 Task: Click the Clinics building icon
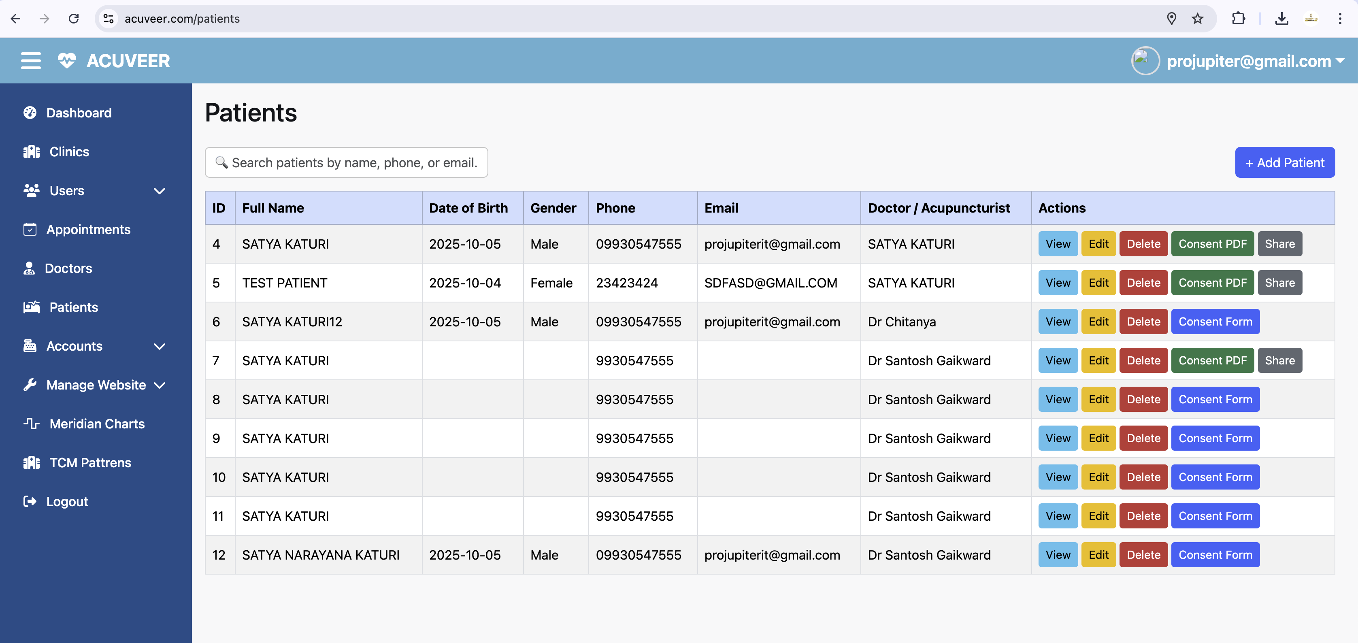click(32, 152)
